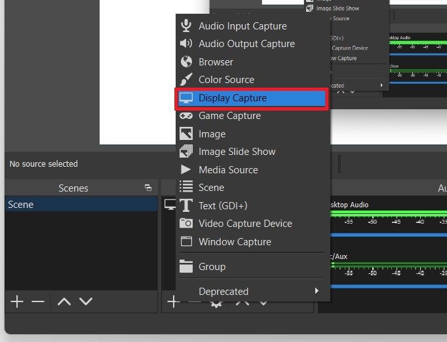Pop out the Scenes dock panel
The image size is (447, 342).
148,188
